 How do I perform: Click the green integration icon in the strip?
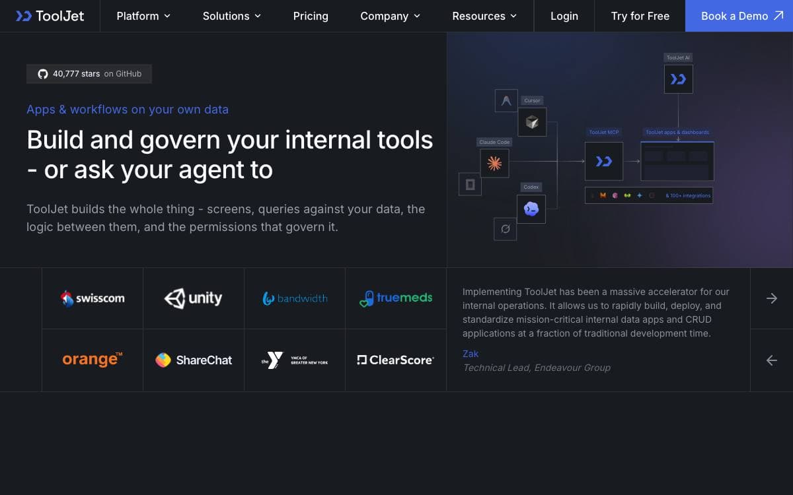click(x=627, y=195)
